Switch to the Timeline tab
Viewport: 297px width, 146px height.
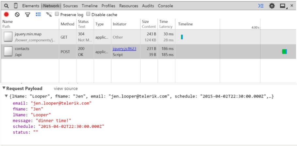point(90,6)
